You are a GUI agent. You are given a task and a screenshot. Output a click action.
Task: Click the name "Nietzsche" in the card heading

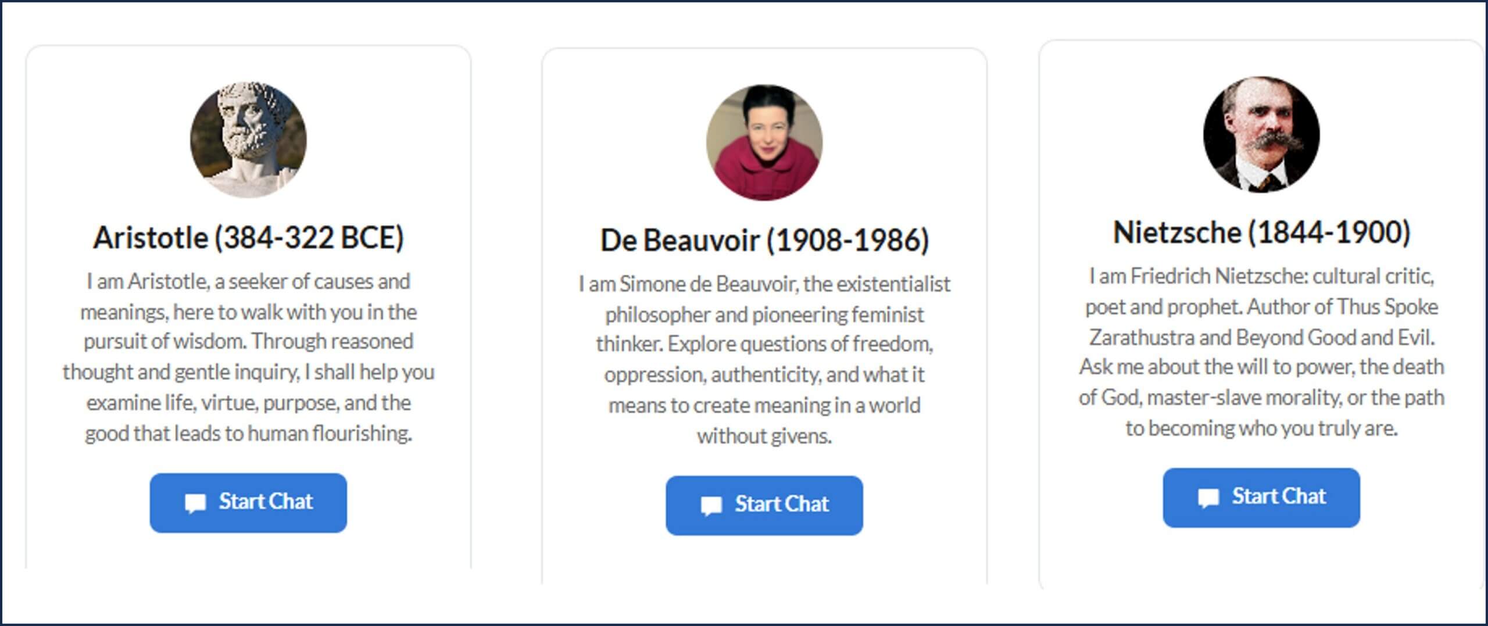(x=1177, y=232)
